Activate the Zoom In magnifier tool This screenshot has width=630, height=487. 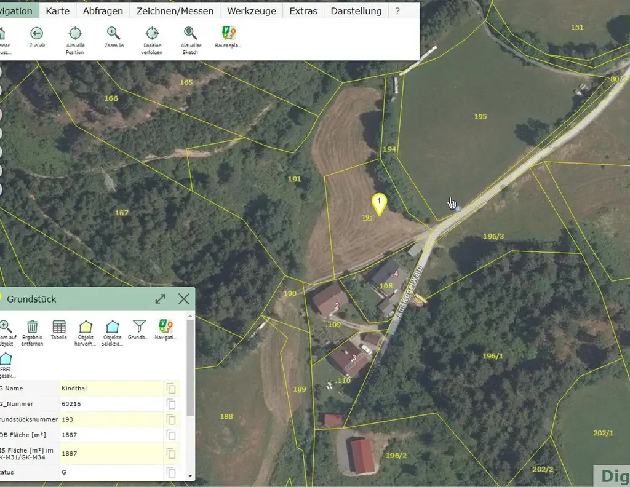click(113, 33)
